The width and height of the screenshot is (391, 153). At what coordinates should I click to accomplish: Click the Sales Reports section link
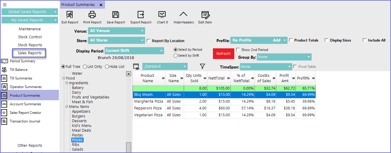coord(29,53)
